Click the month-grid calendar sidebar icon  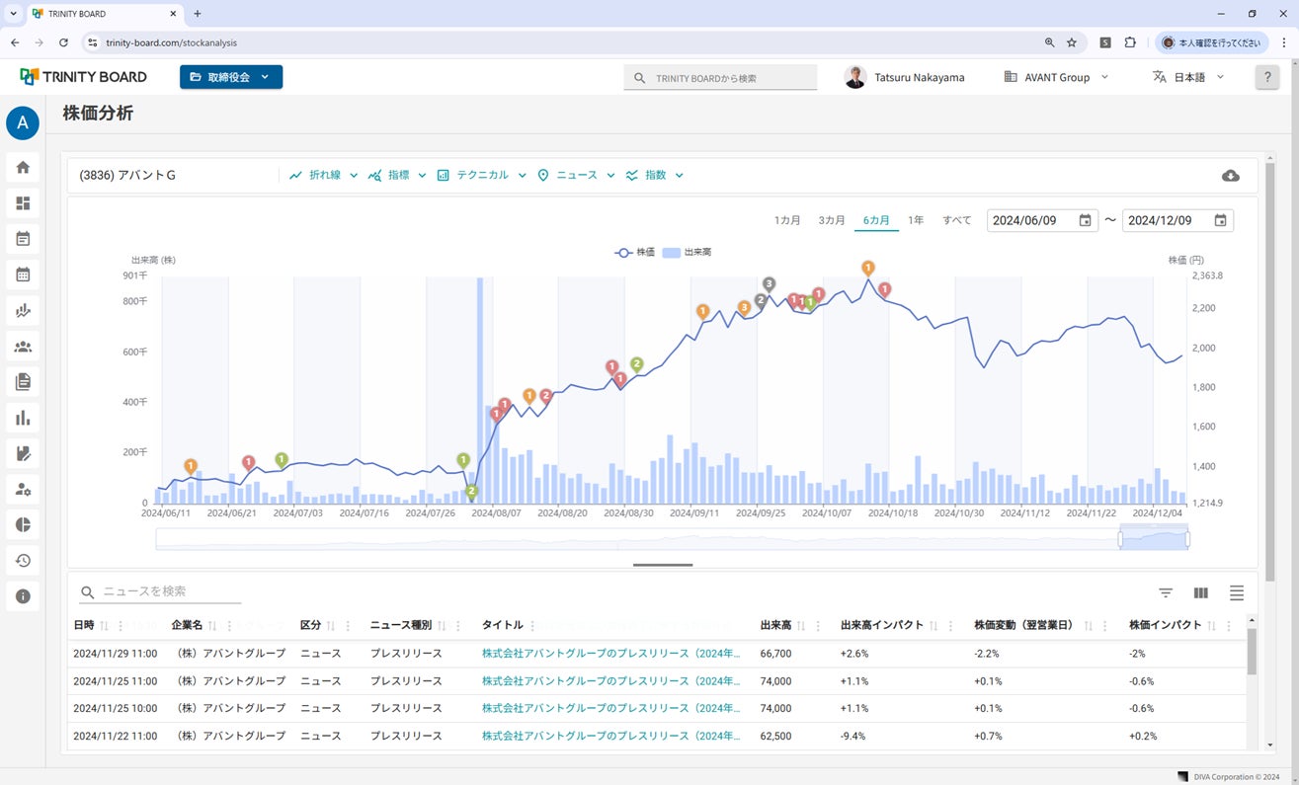23,275
